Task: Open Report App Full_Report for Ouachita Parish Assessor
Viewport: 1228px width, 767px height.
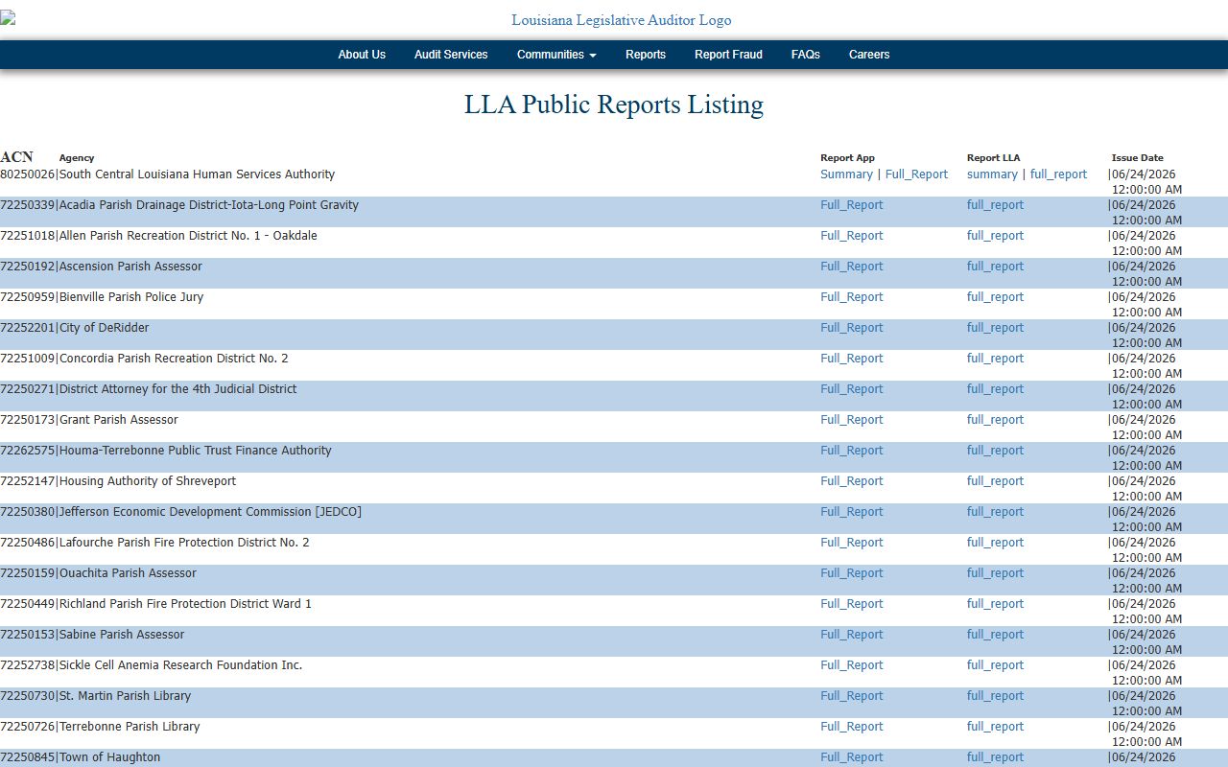Action: point(852,573)
